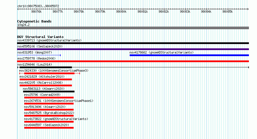Select the red esv3624330 variant bar
Screen dimensions: 257x139
coord(49,73)
